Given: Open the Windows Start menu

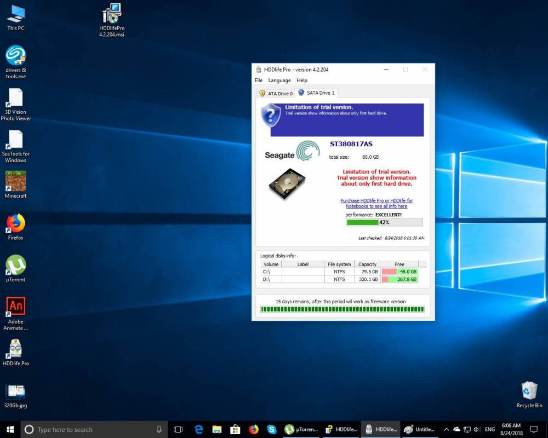Looking at the screenshot, I should pos(10,429).
